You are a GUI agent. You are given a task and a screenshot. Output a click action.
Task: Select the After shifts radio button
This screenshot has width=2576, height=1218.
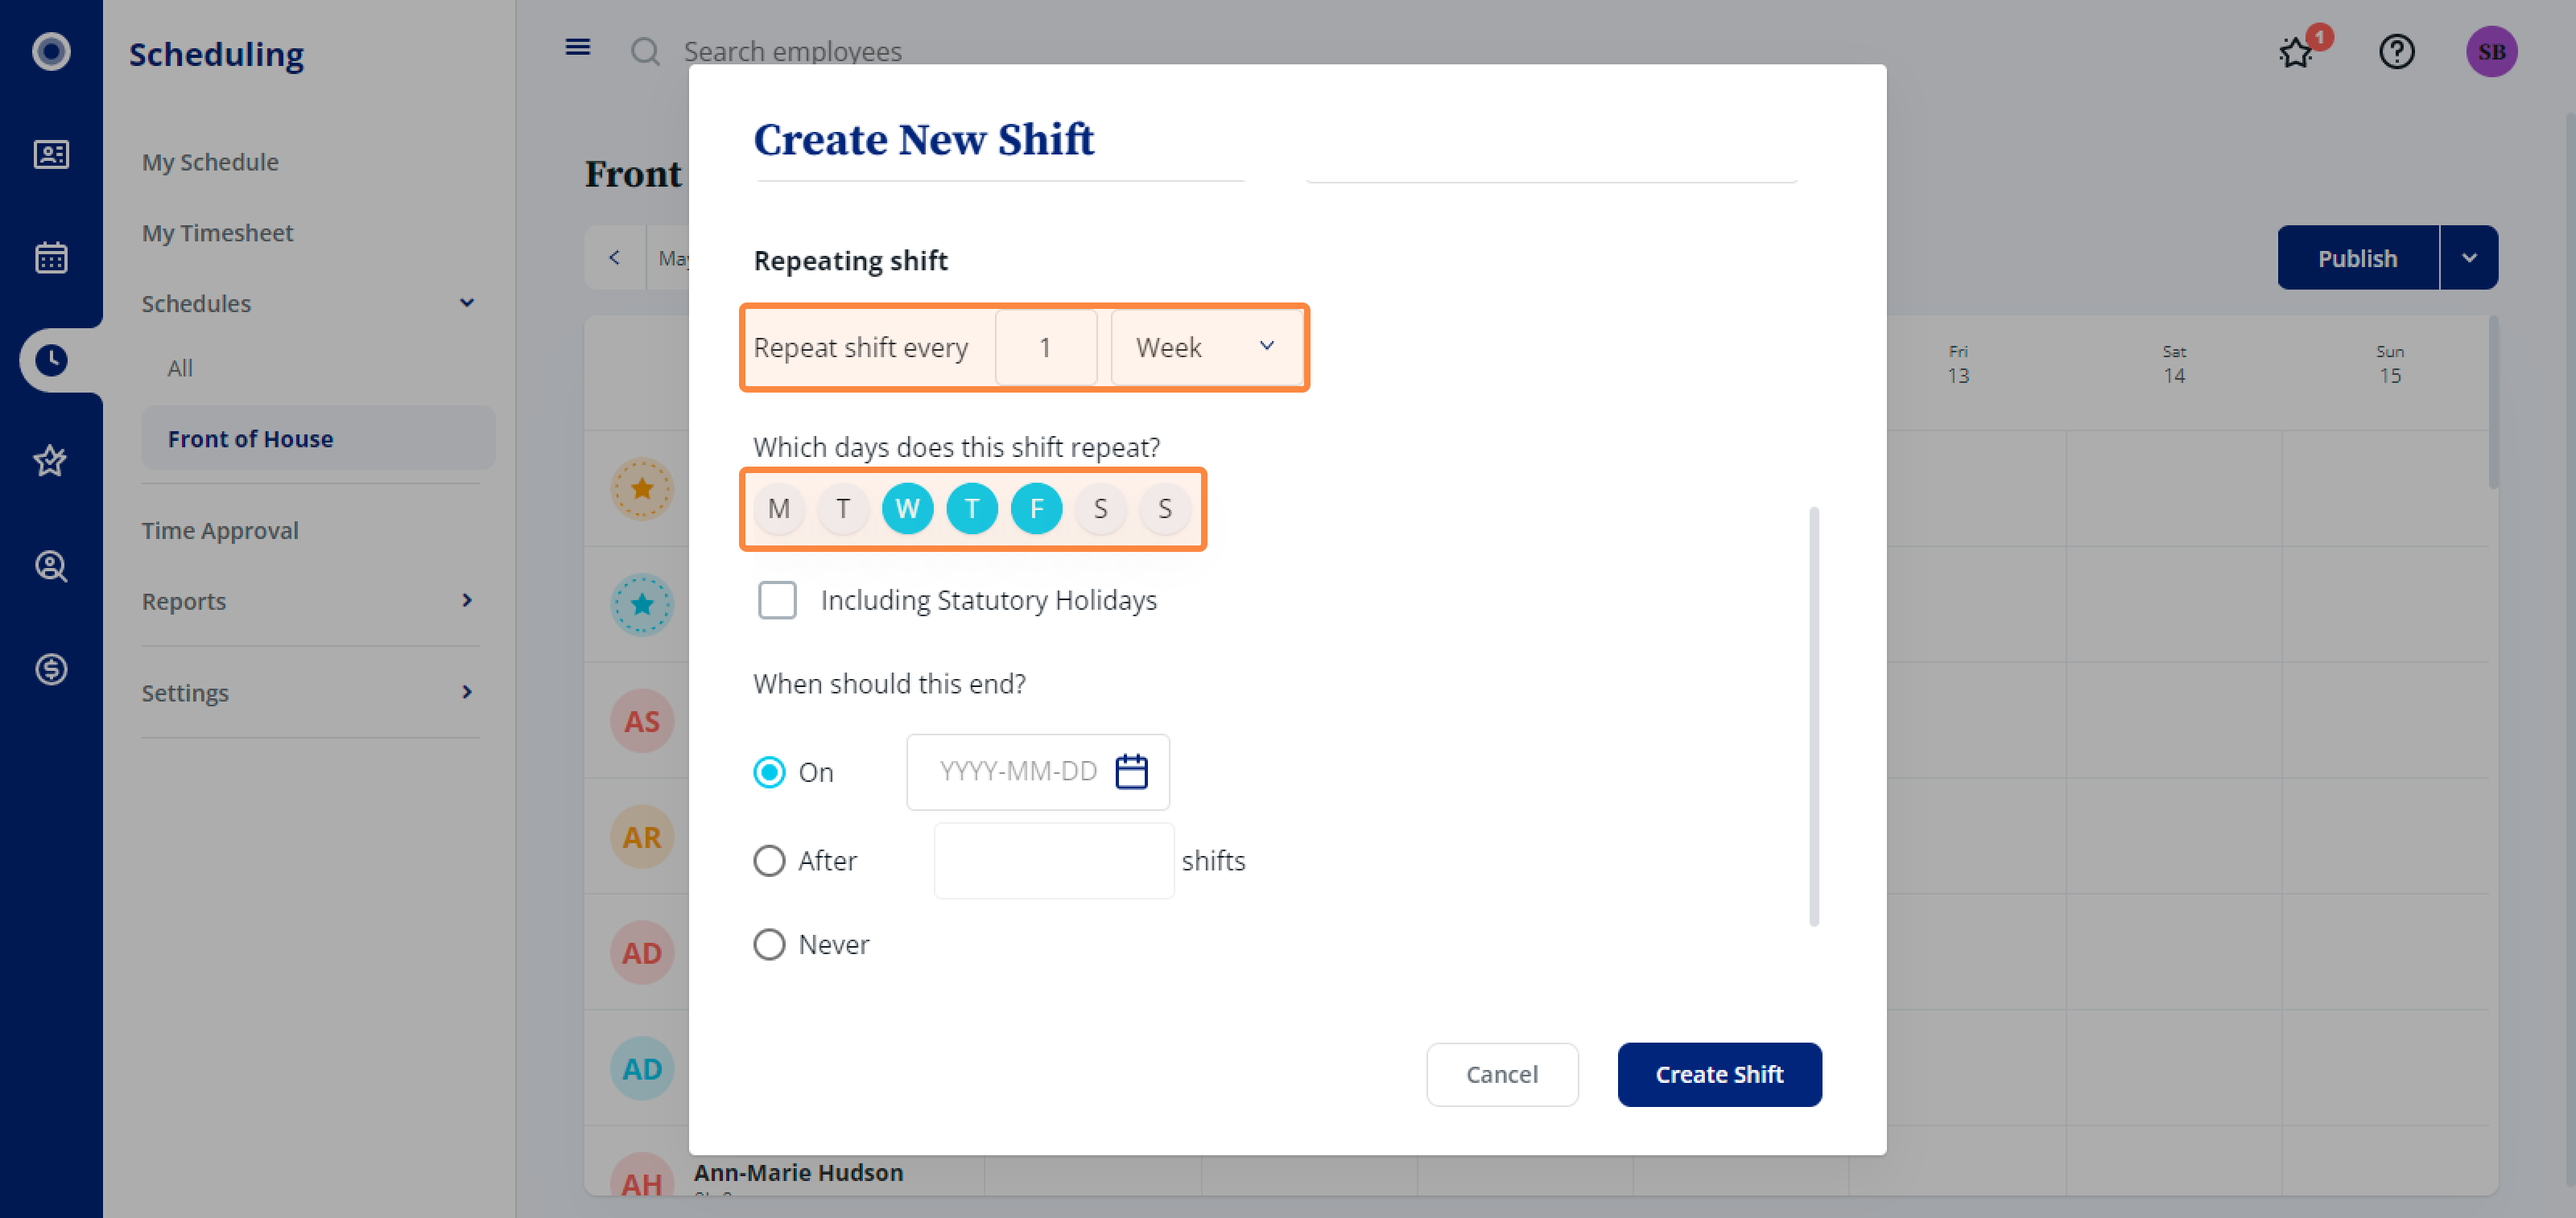tap(768, 860)
